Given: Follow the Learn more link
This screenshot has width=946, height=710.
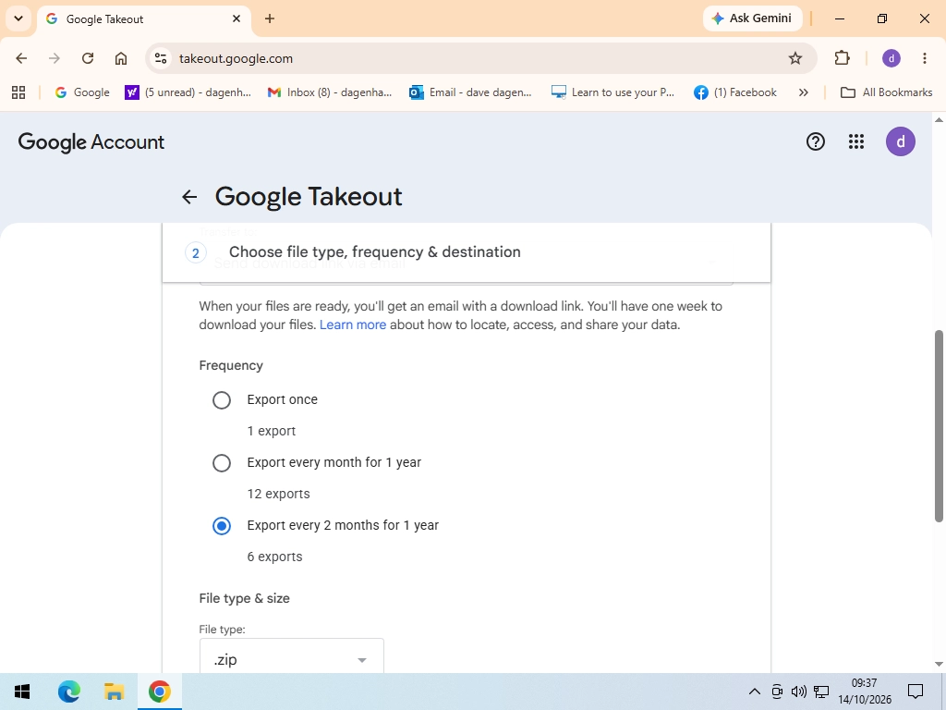Looking at the screenshot, I should click(x=352, y=324).
